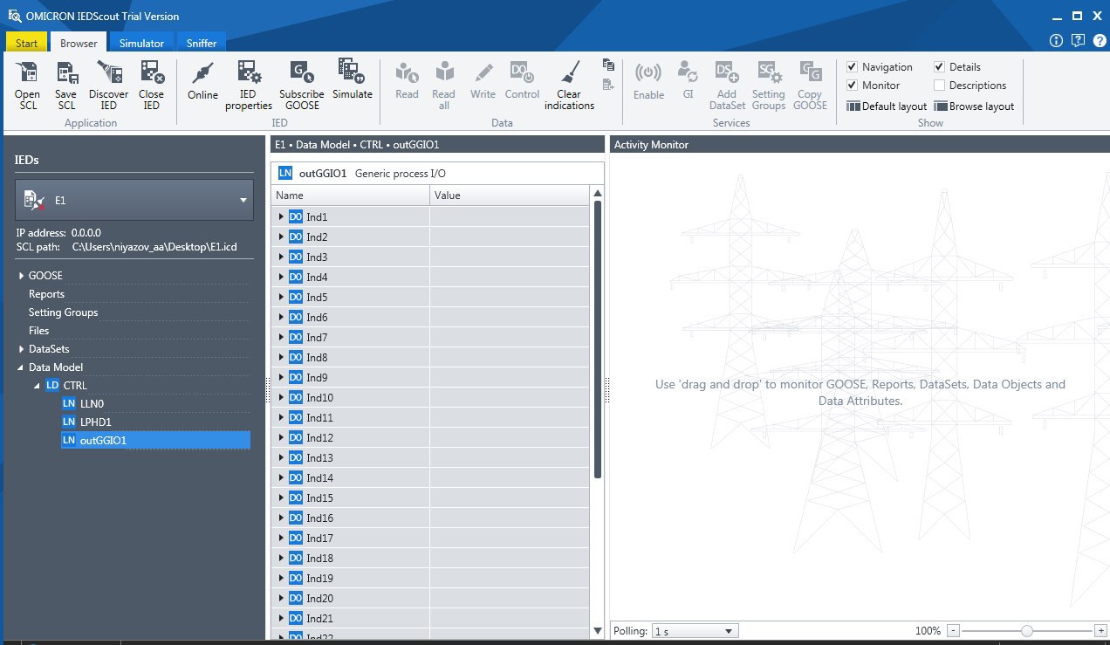
Task: Click the Name column header
Action: [350, 196]
